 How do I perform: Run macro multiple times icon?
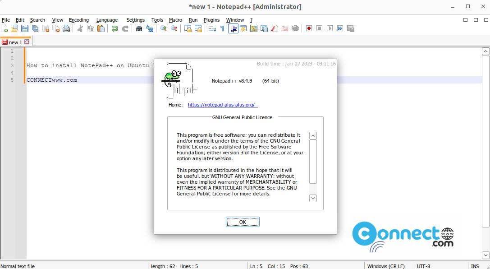point(340,29)
